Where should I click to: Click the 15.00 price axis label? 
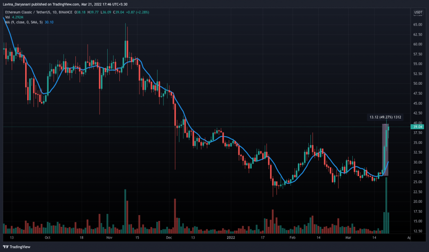coord(418,221)
